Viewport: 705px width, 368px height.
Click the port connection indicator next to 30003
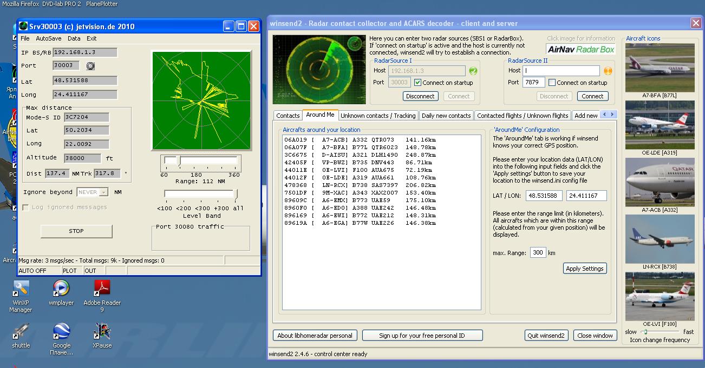(x=90, y=66)
